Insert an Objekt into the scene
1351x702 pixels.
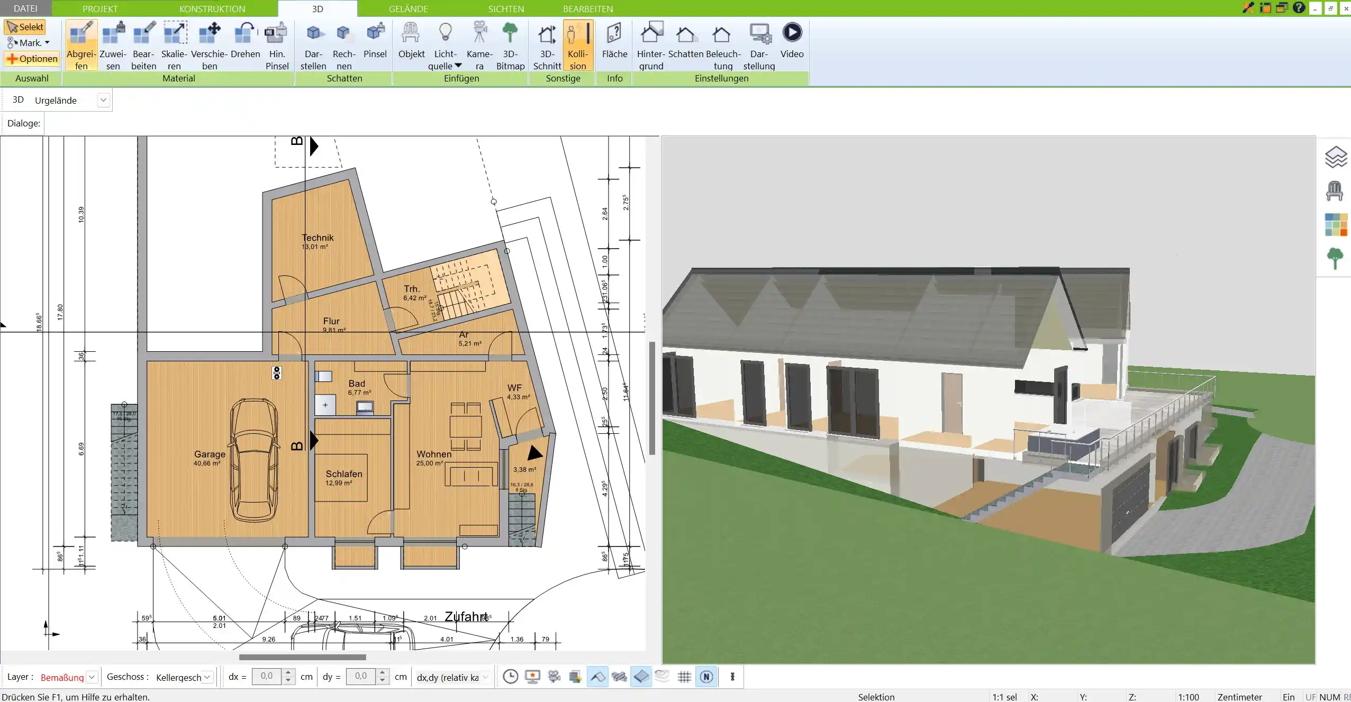tap(411, 45)
